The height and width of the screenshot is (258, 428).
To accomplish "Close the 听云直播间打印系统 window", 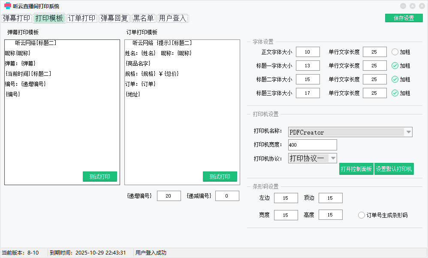I will coord(422,6).
